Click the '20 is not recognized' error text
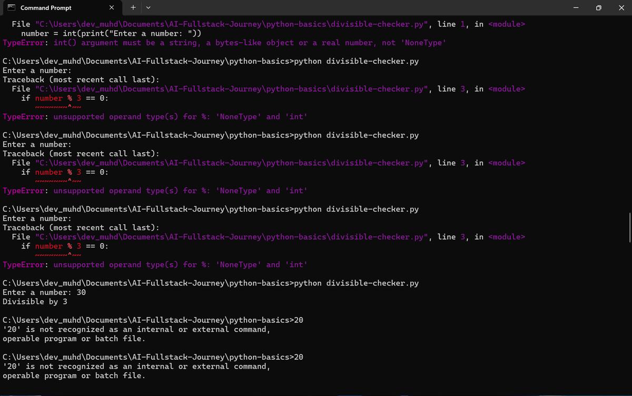Screen dimensions: 632x396 (x=136, y=329)
